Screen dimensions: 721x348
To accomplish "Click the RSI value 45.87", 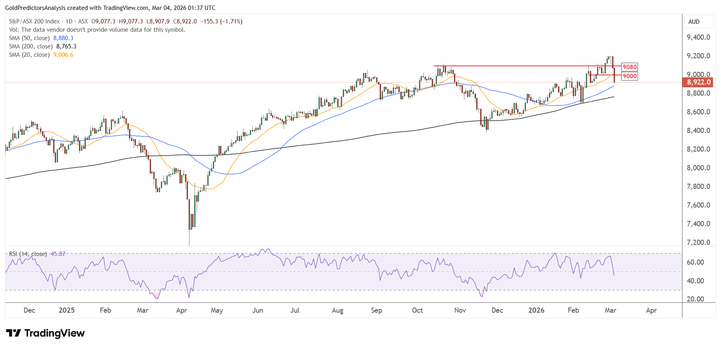I will (58, 254).
